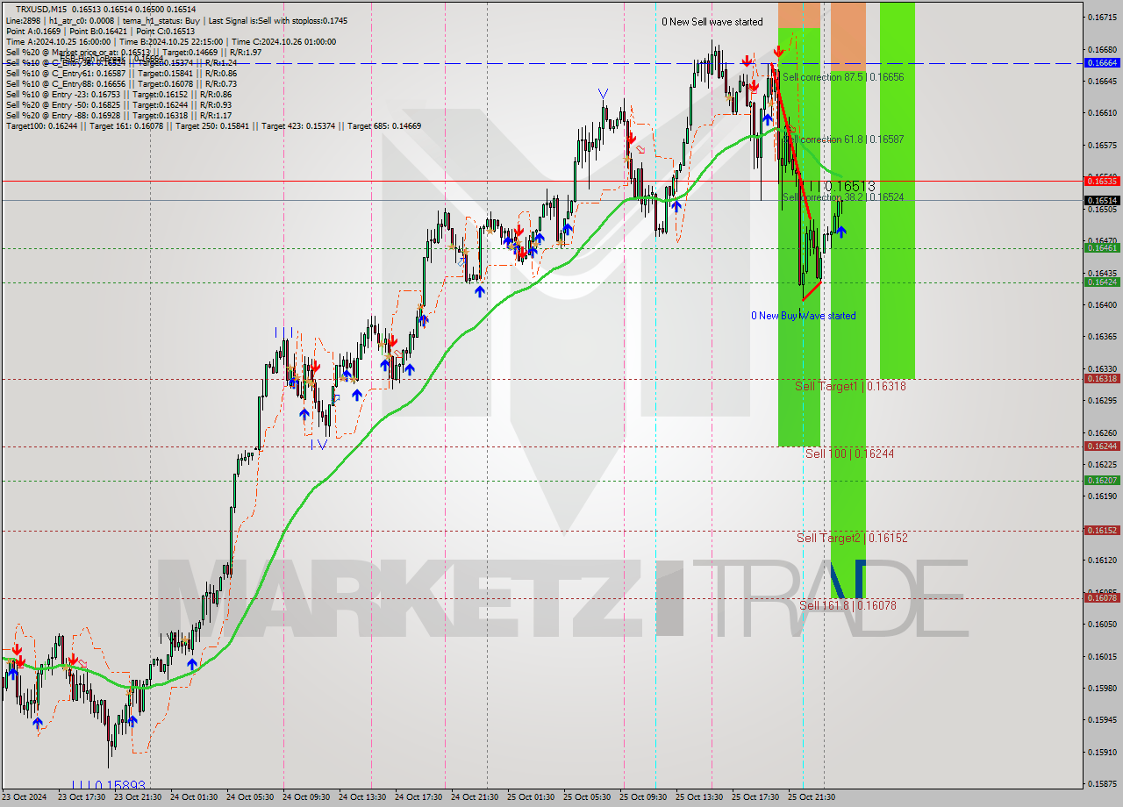Screen dimensions: 1123x807
Task: Select 'Sell correction 38.2 | 0.16524' label
Action: (843, 197)
